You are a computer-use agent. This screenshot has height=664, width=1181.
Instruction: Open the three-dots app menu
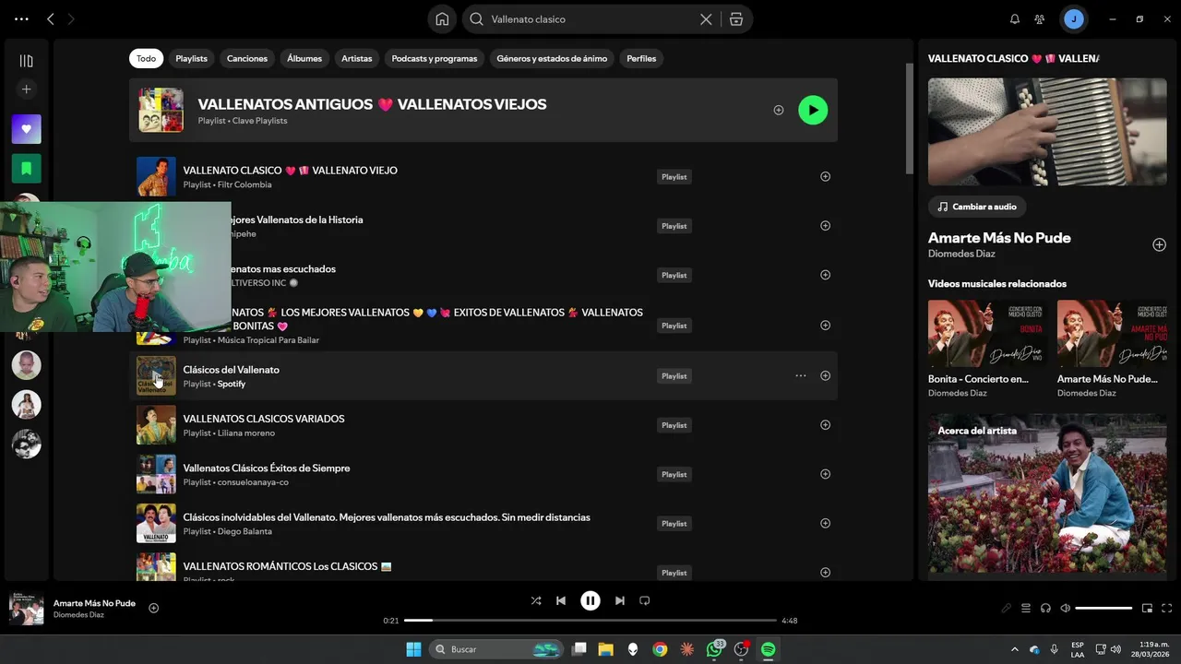(21, 19)
